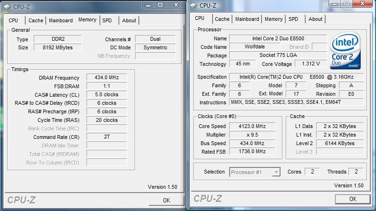
Task: Close the right CPU-Z window
Action: point(363,4)
